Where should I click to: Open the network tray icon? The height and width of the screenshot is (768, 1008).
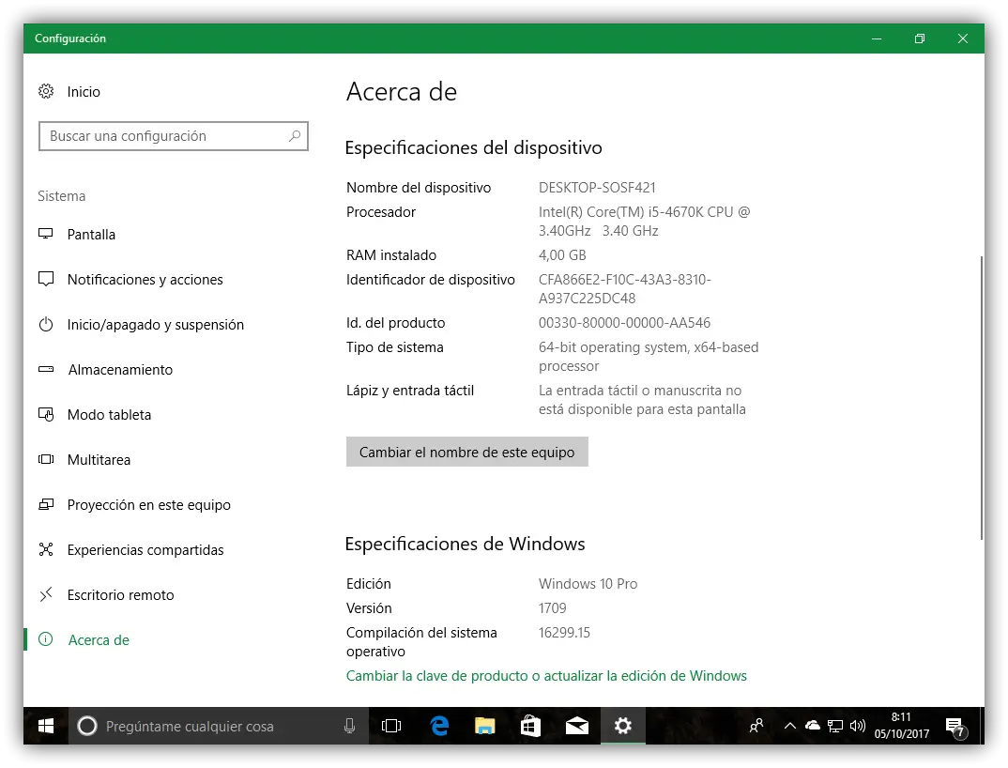(x=835, y=726)
